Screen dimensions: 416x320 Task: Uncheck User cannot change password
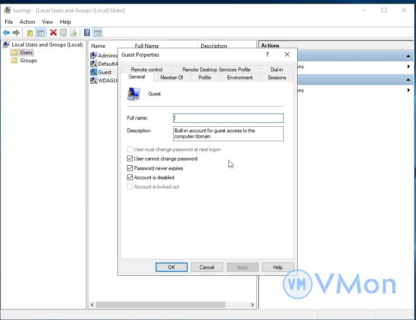pyautogui.click(x=130, y=159)
